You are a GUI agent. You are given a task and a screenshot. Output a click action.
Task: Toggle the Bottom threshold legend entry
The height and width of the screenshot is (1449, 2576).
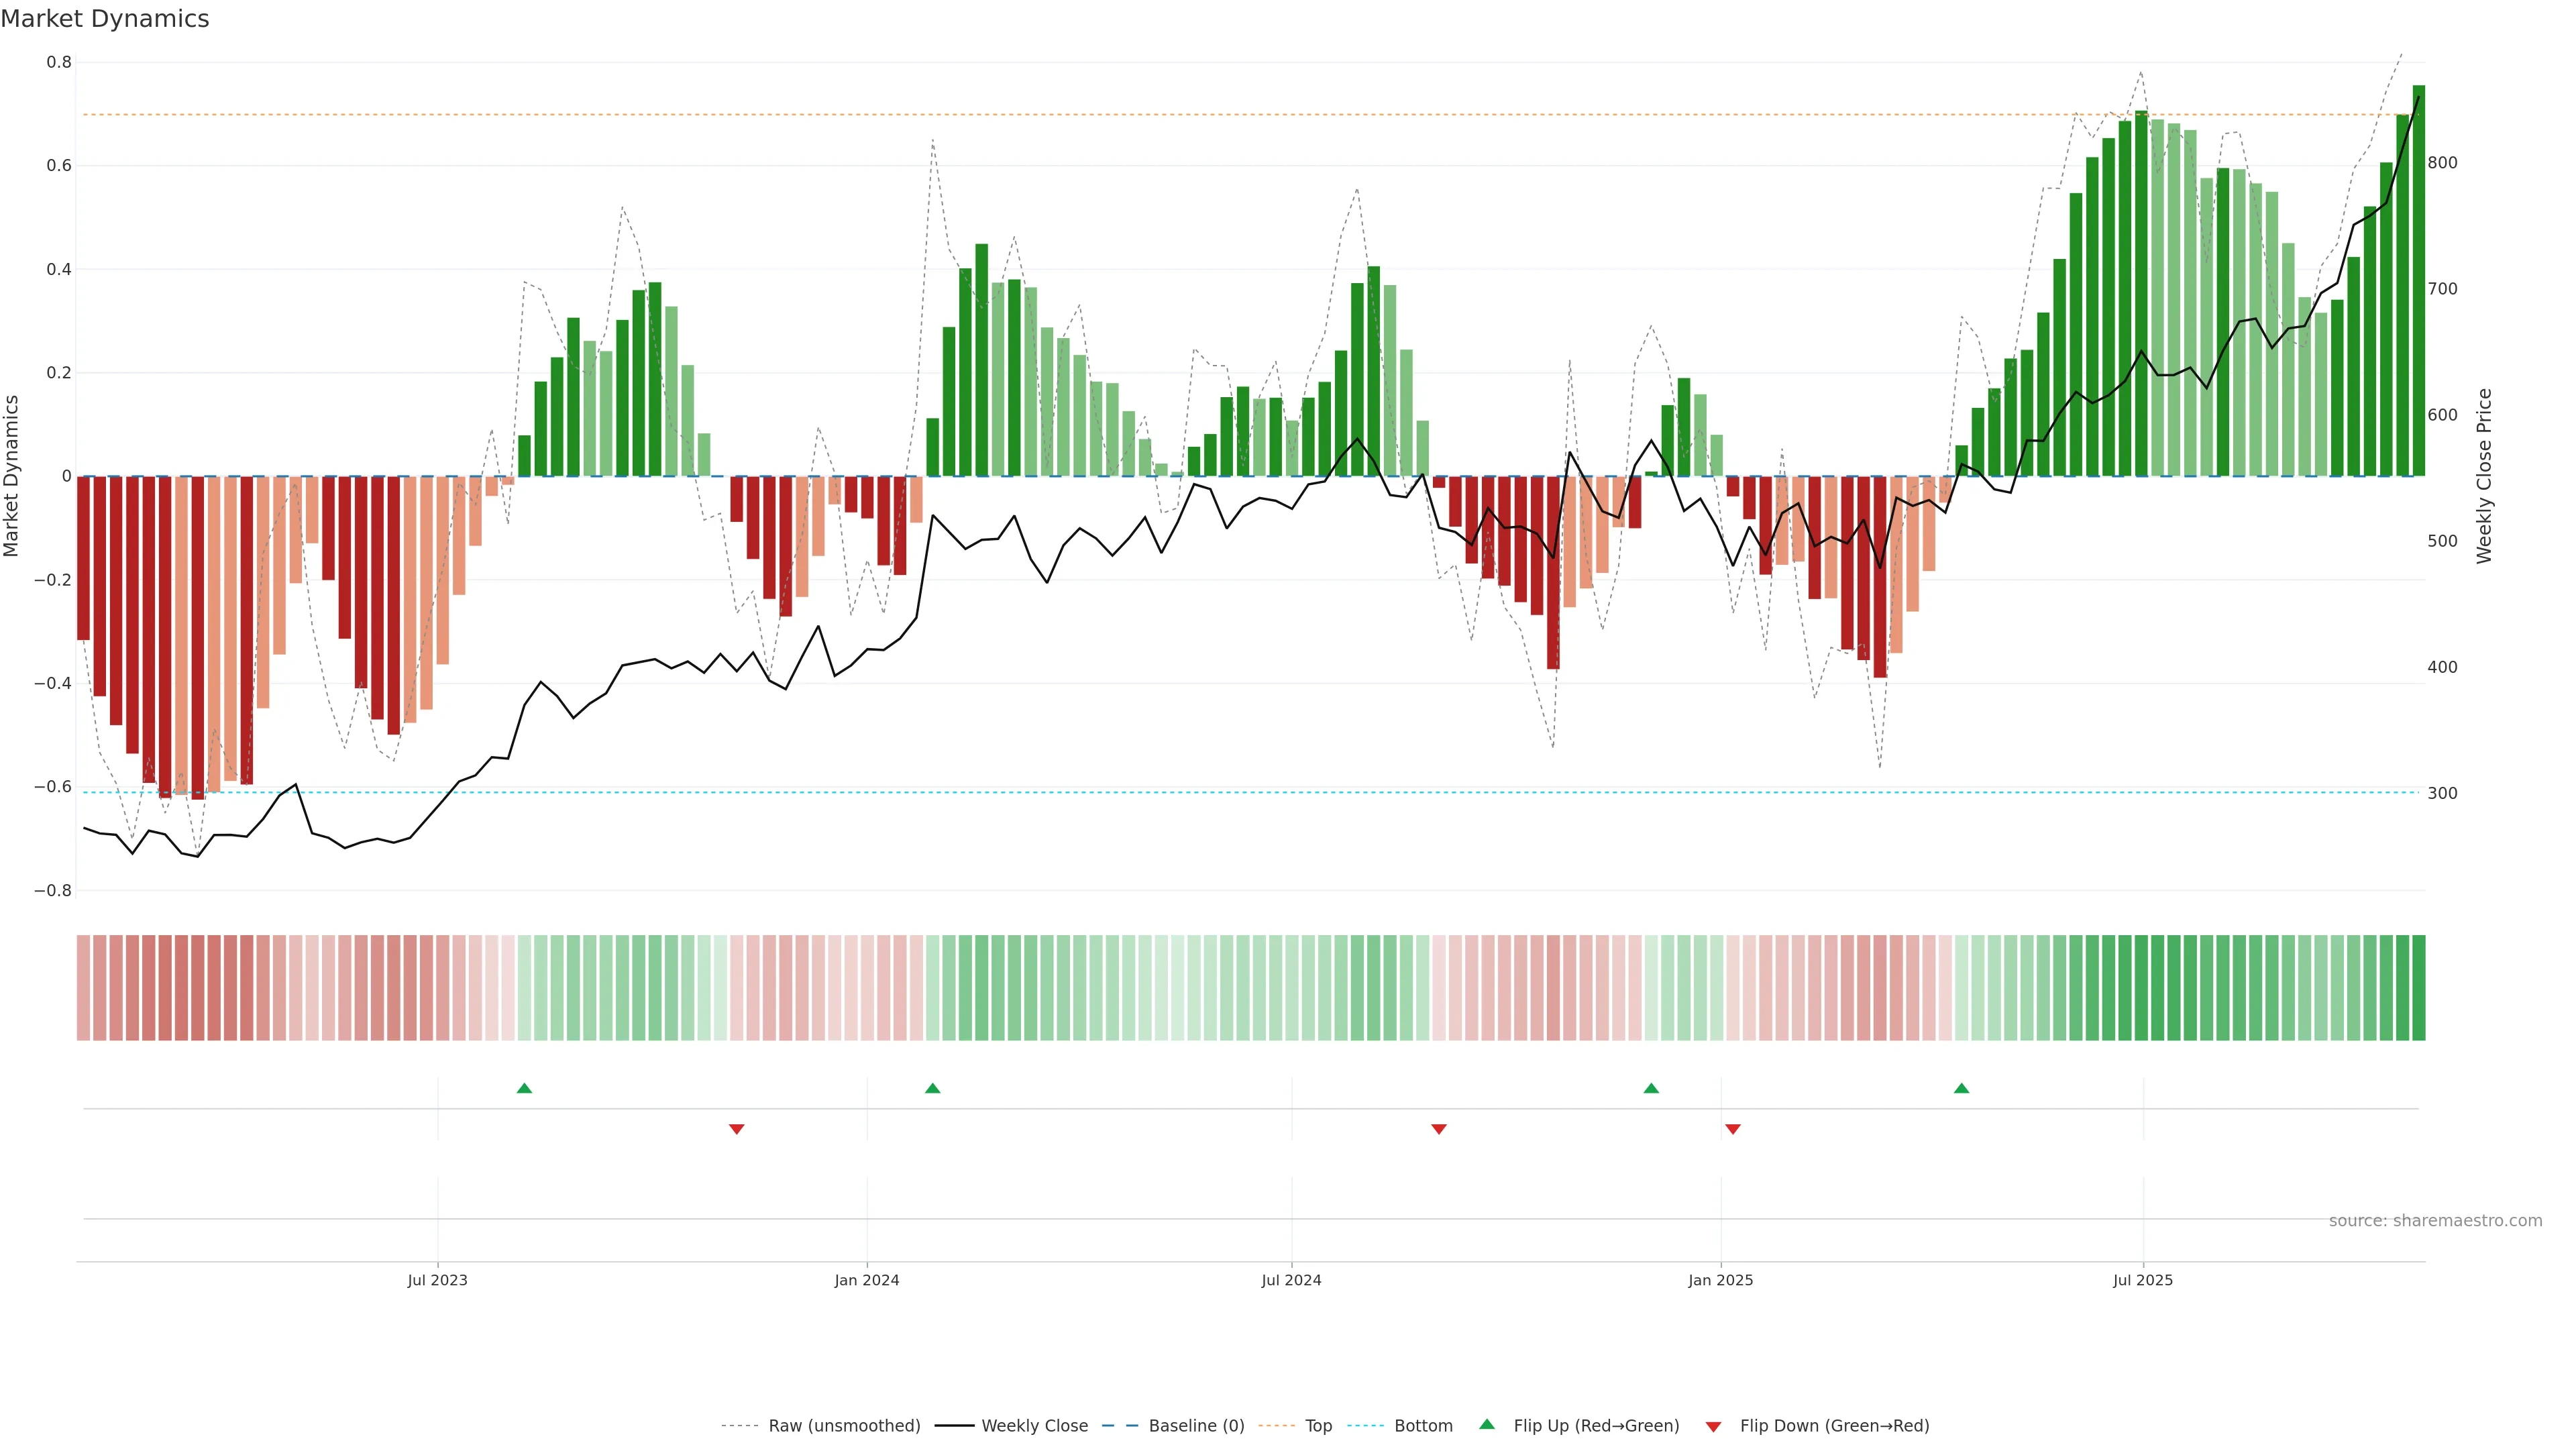[1423, 1426]
